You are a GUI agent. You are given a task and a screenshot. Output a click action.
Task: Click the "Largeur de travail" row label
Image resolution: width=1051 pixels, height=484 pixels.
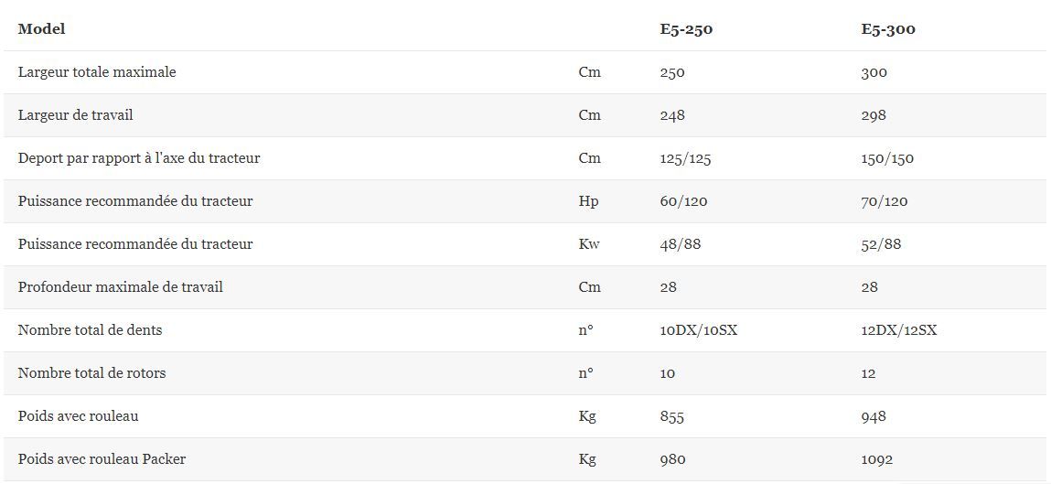pos(75,115)
